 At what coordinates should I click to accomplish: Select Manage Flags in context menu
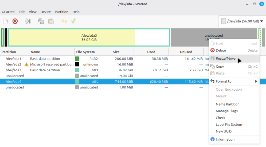pyautogui.click(x=234, y=111)
